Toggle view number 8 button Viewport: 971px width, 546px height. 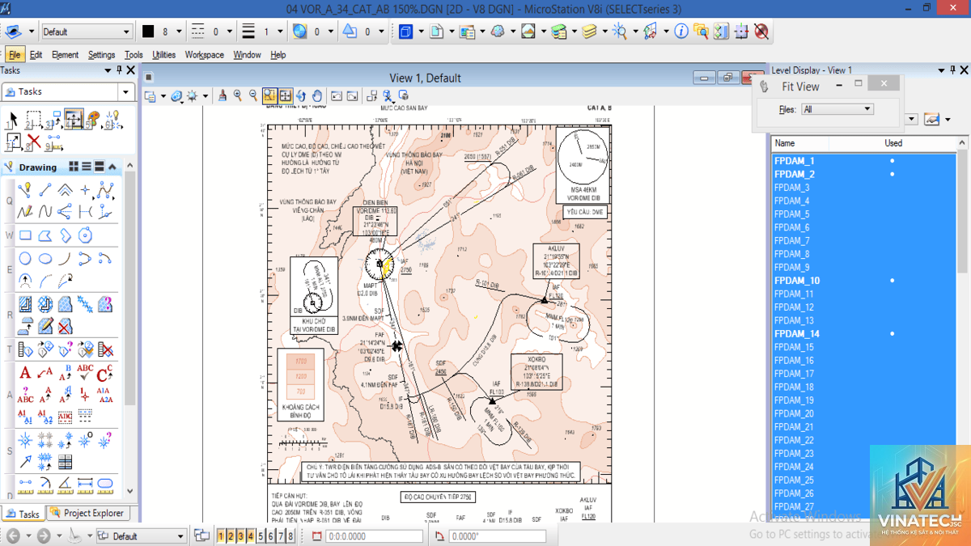click(290, 536)
